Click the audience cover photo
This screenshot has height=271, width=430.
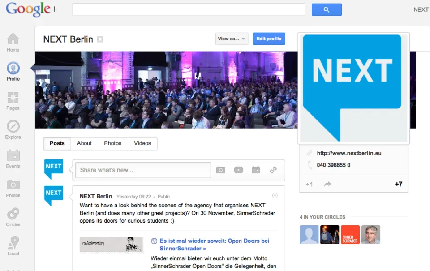point(166,90)
